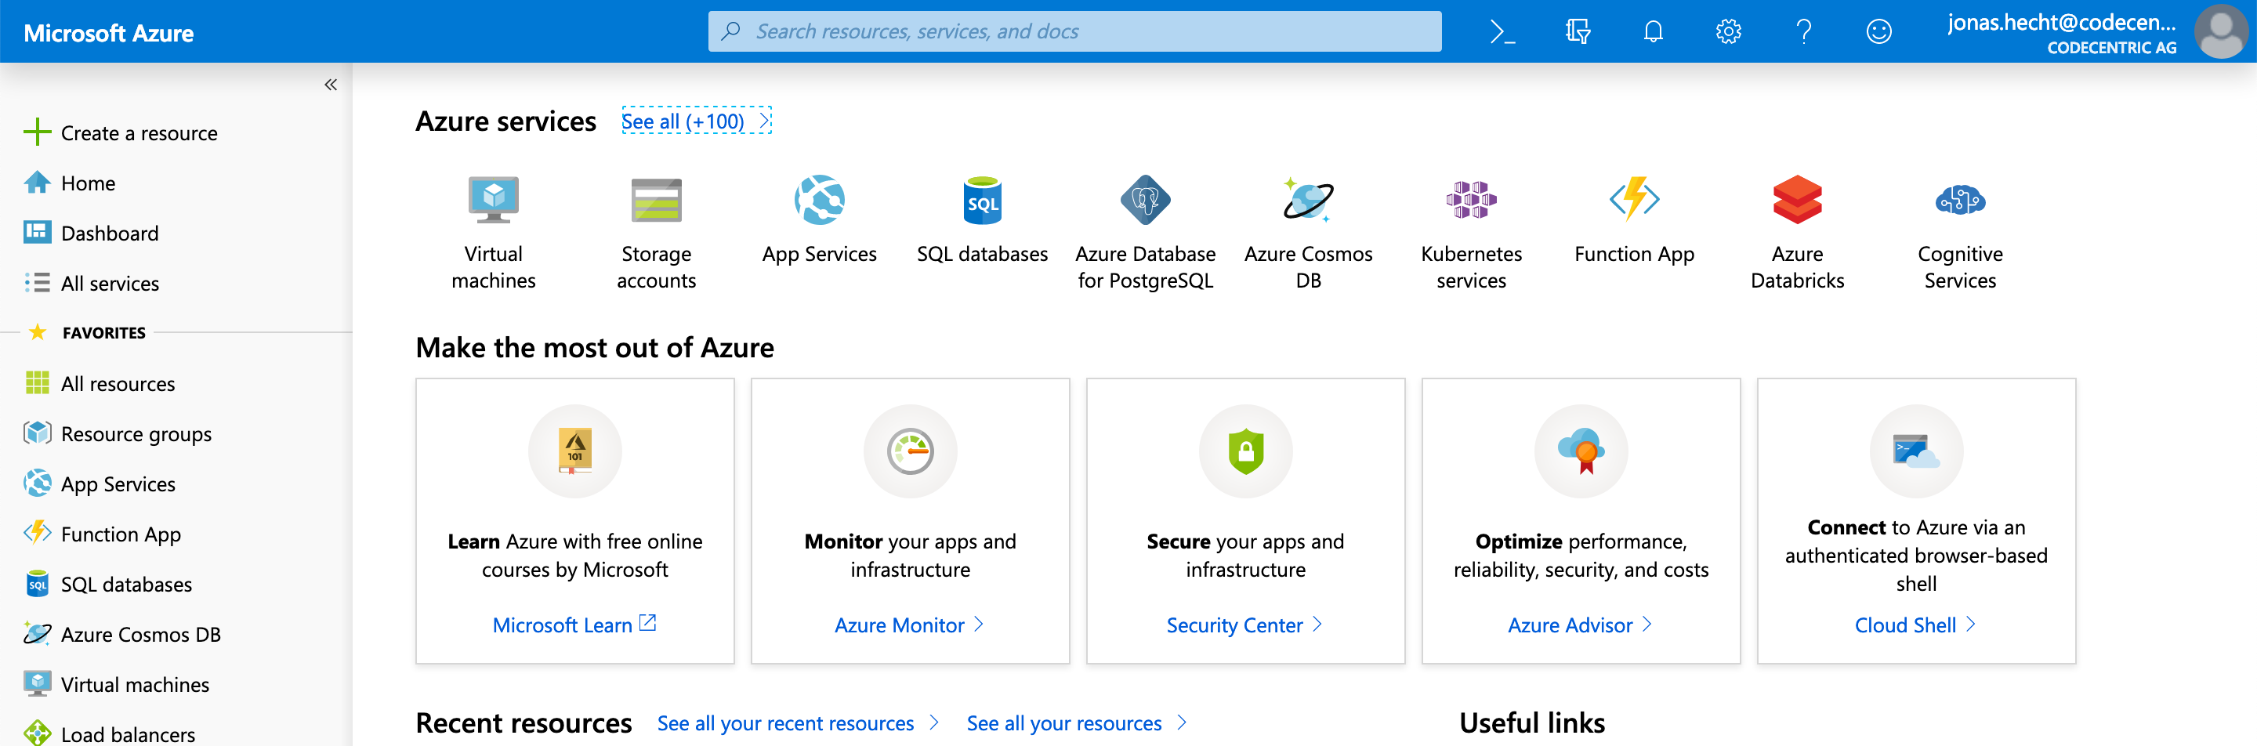Open Azure Databricks icon

[x=1797, y=200]
